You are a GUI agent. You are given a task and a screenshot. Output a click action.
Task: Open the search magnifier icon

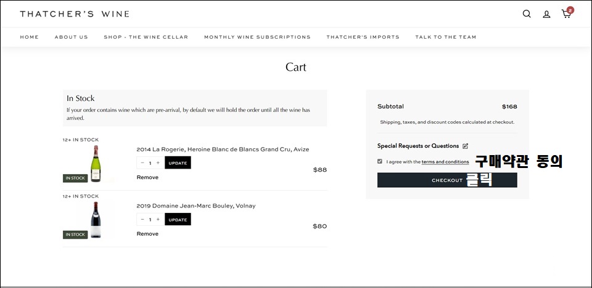point(526,14)
